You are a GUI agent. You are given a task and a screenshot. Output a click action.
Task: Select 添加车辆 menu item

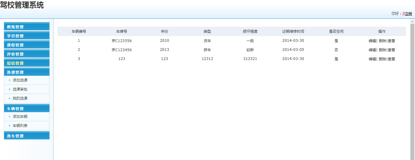point(20,117)
